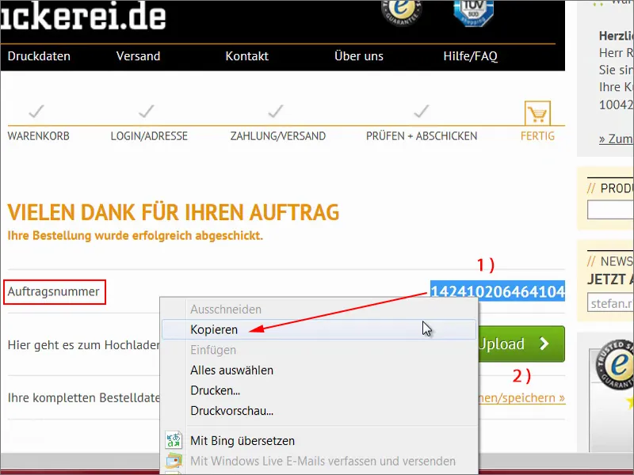Click the green Upload button
The image size is (634, 475).
coord(521,344)
